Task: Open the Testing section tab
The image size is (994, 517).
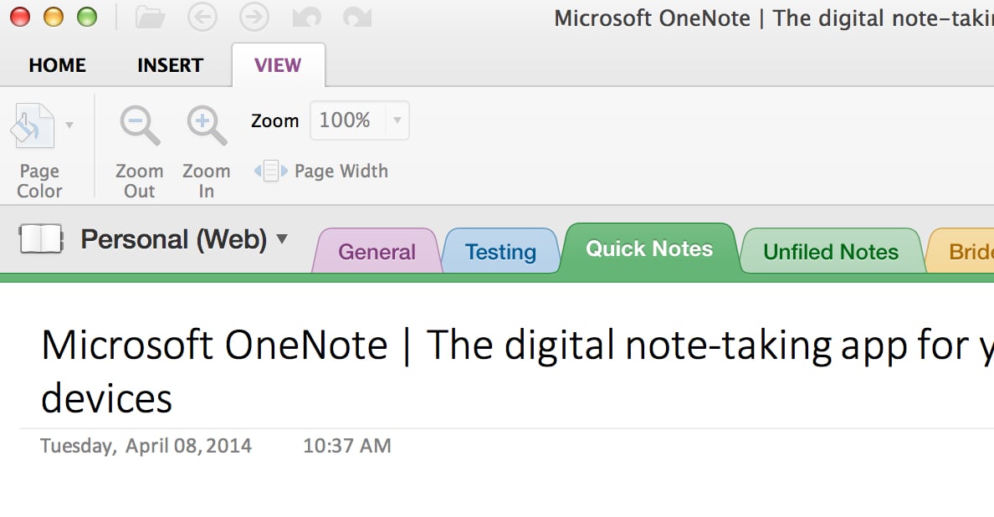Action: [501, 252]
